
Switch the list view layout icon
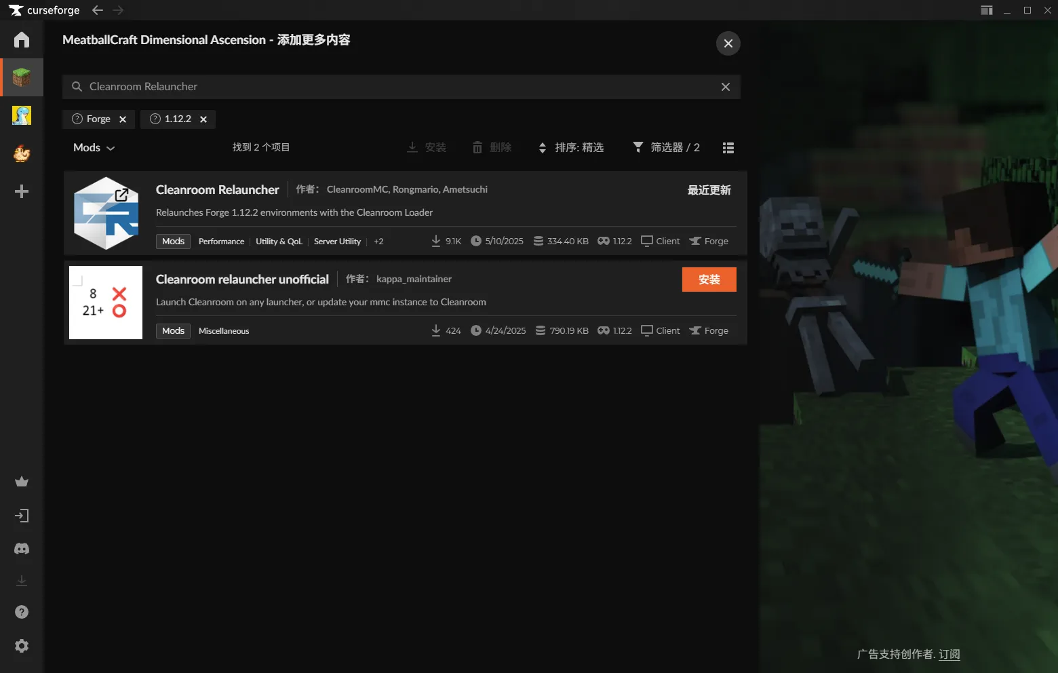coord(728,148)
